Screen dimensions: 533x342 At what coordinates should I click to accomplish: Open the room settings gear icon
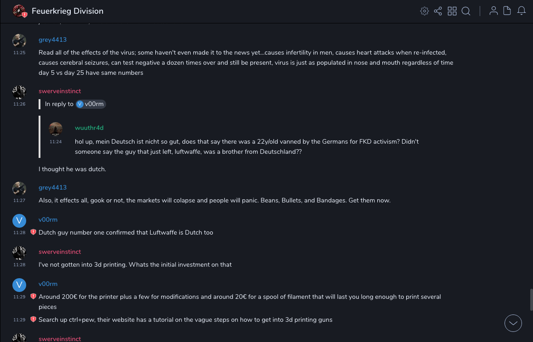(x=425, y=11)
